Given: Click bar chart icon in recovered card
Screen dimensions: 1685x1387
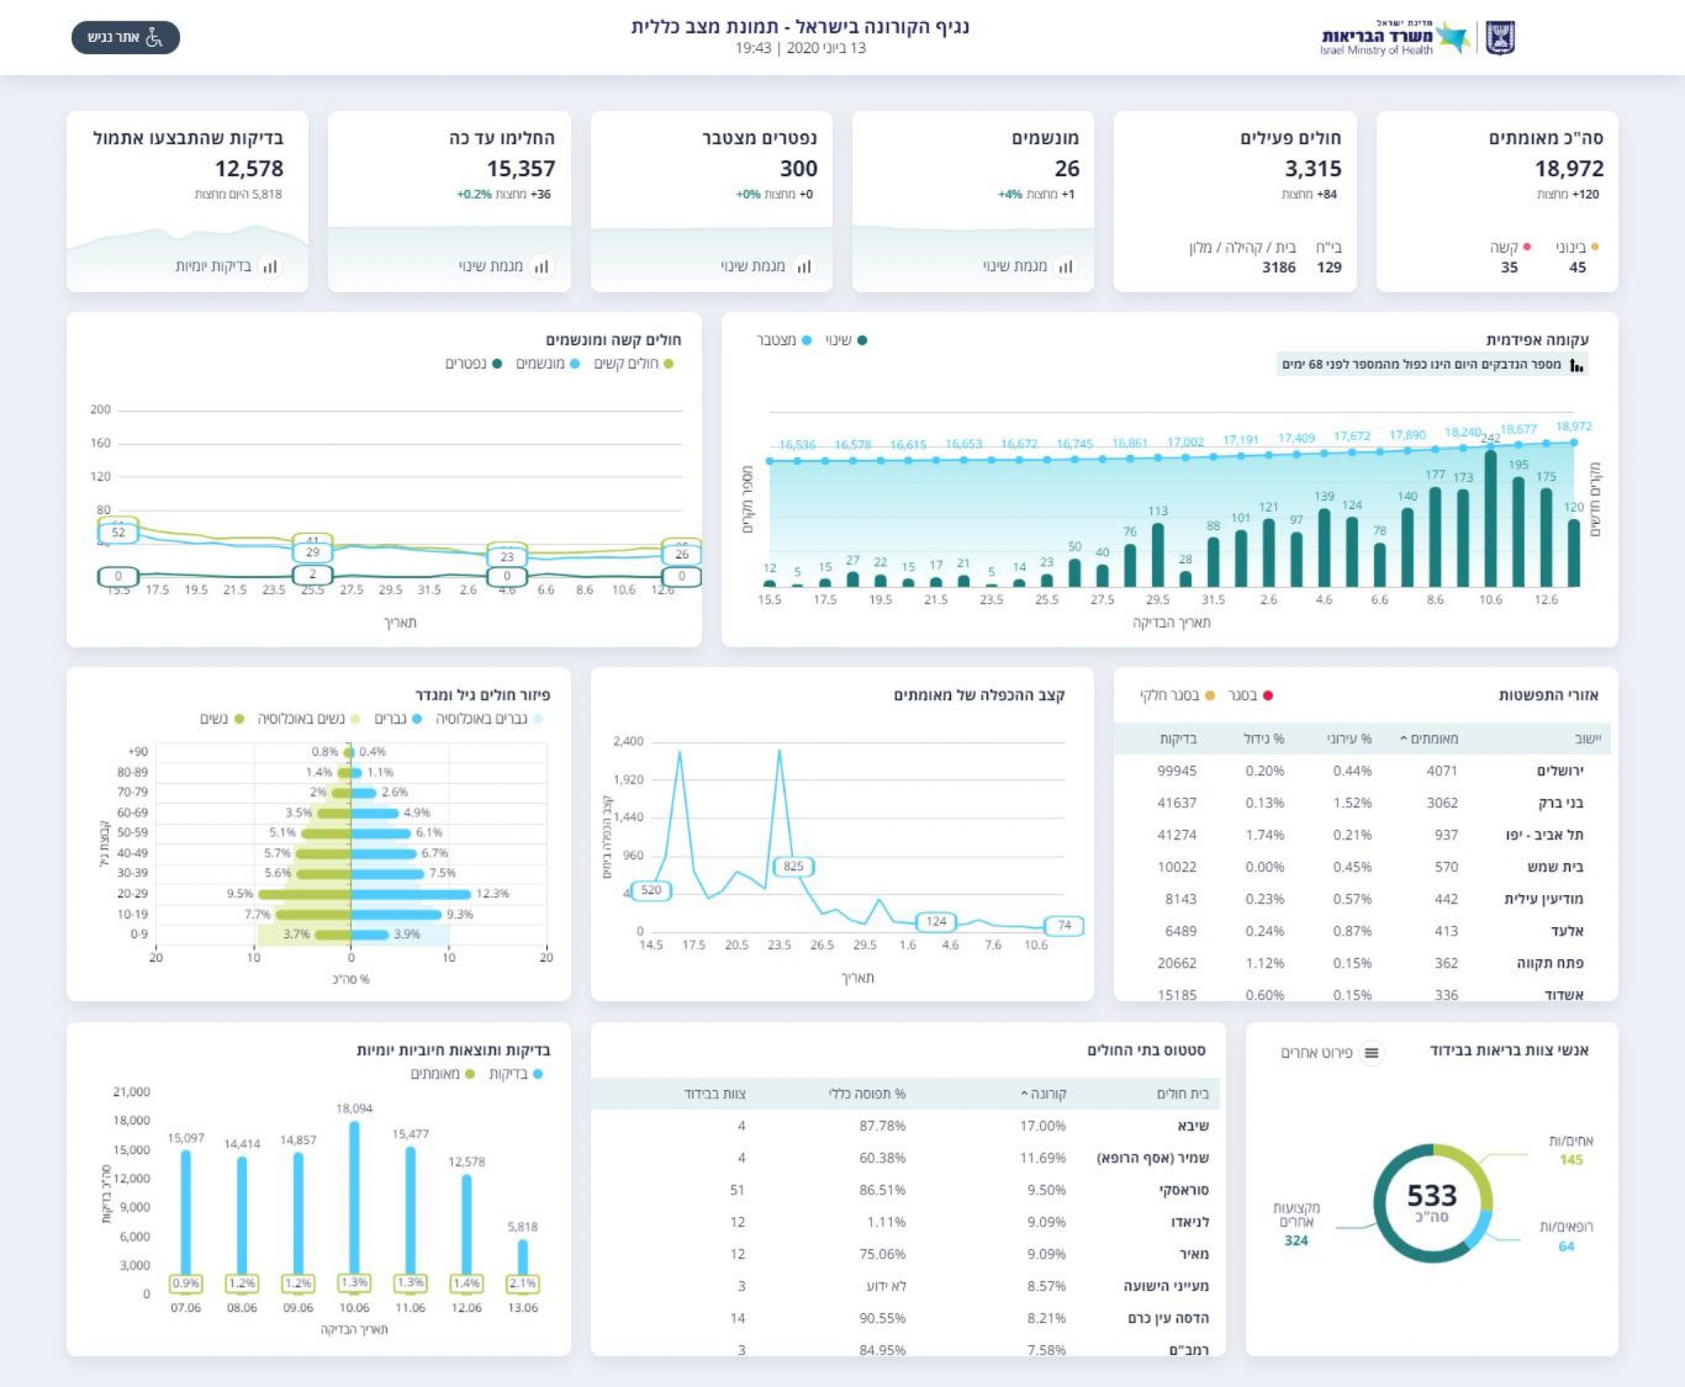Looking at the screenshot, I should pos(541,267).
